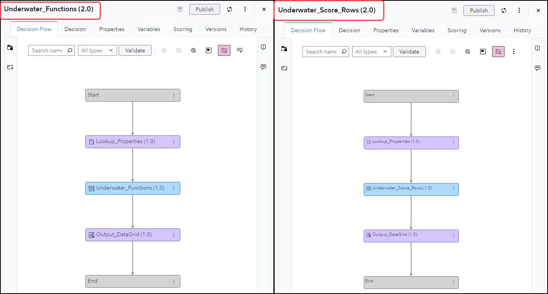
Task: Click the auto-arrange flow layout icon
Action: coord(240,50)
